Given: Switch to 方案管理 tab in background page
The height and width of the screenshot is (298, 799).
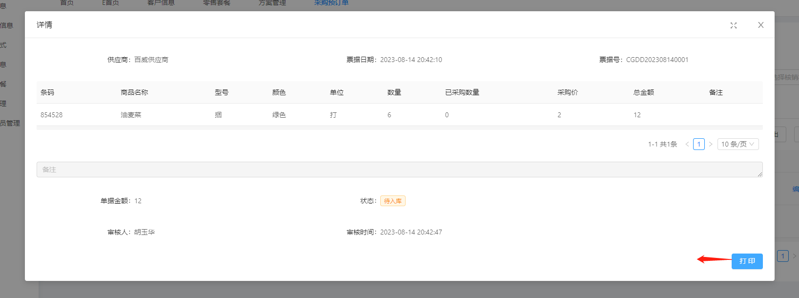Looking at the screenshot, I should (x=272, y=3).
